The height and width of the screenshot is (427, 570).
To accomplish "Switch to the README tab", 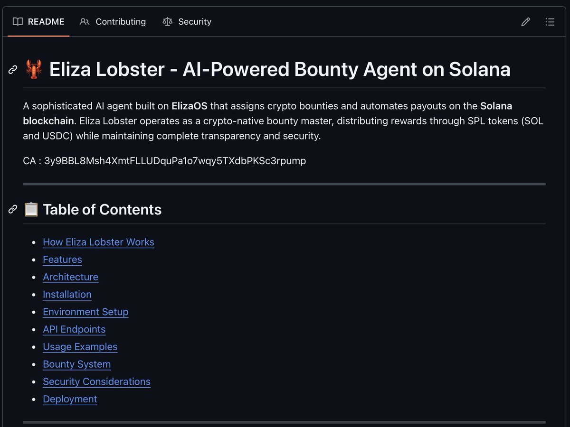I will coord(38,22).
